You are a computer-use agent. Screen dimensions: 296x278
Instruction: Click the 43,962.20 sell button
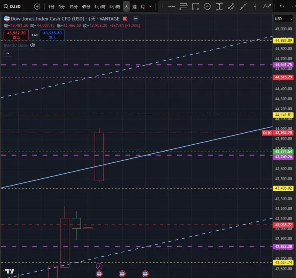click(x=16, y=35)
